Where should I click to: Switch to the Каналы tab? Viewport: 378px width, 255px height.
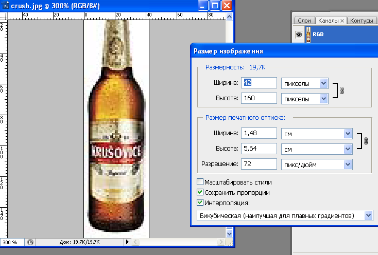[x=329, y=21]
